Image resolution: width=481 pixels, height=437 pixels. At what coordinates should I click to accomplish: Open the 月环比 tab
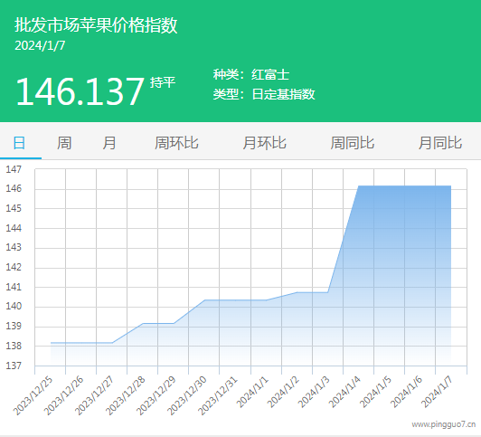tap(264, 143)
